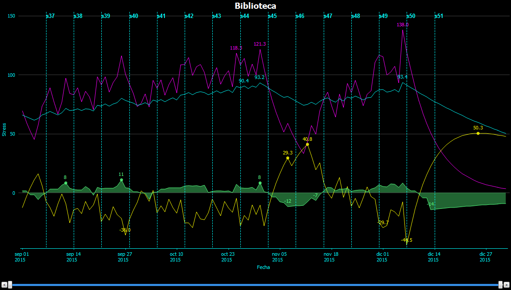Click the left range slider handle
Viewport: 511px width, 290px height.
pyautogui.click(x=10, y=284)
